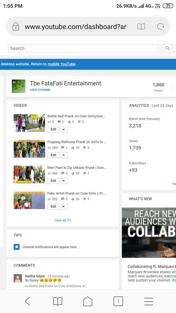Click Subscribers value +93

(x=133, y=170)
